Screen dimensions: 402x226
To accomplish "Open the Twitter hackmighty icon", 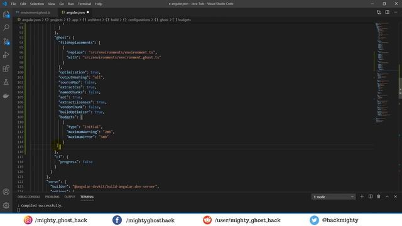I will (x=314, y=220).
